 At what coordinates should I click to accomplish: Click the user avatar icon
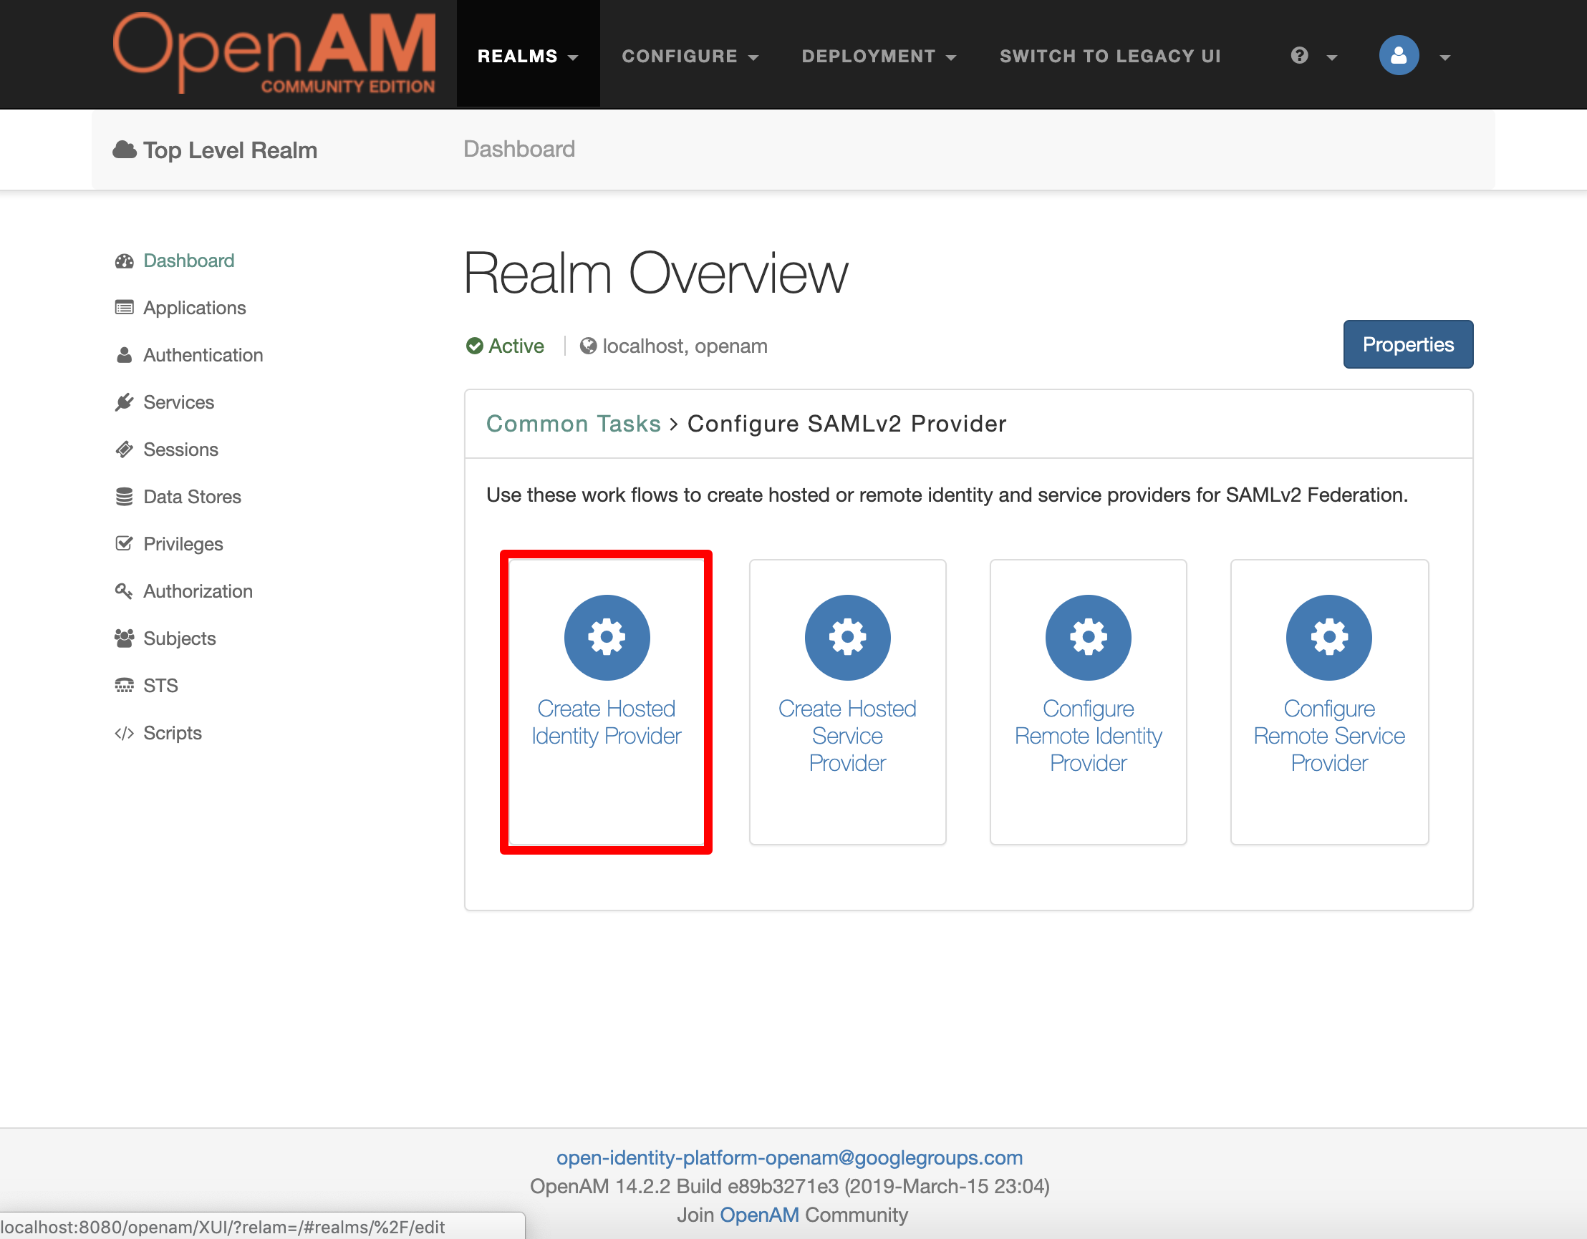(1399, 55)
